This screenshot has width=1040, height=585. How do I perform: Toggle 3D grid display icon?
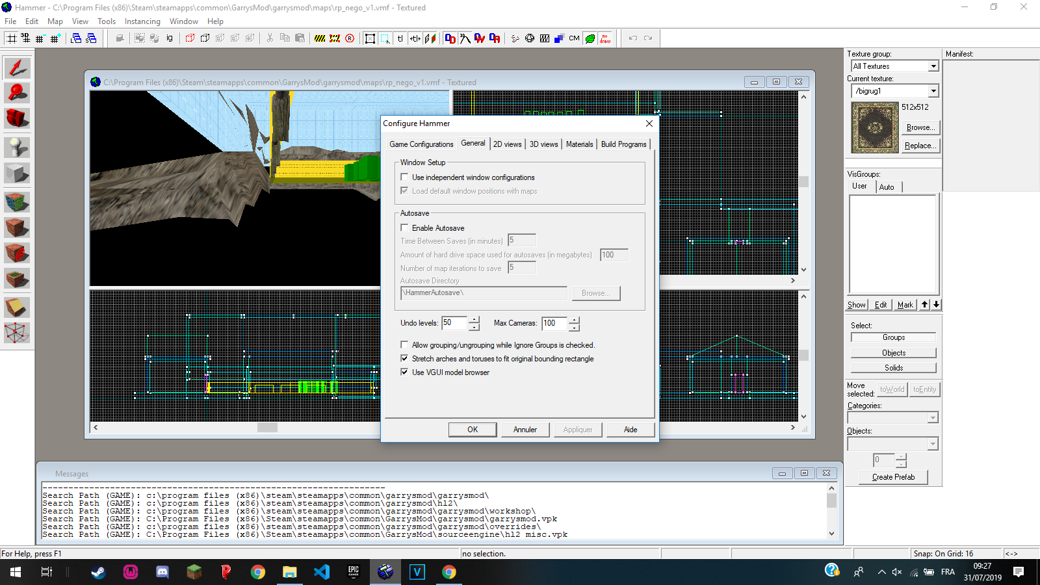click(26, 38)
